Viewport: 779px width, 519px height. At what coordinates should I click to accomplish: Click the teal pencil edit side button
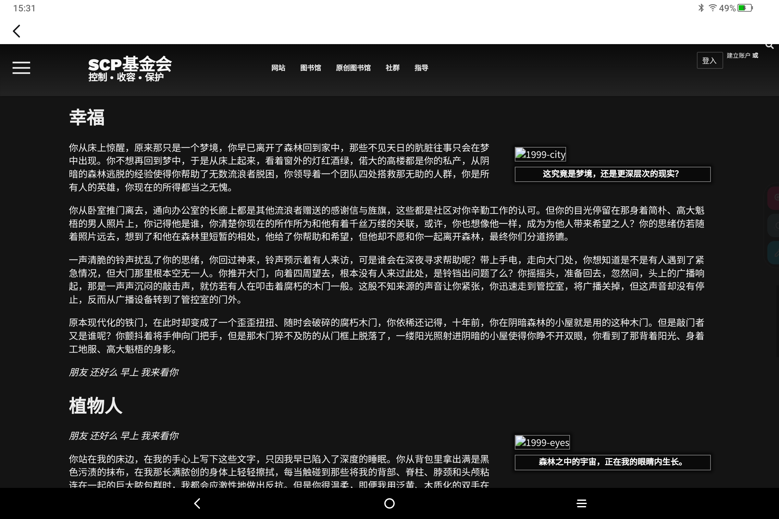774,253
